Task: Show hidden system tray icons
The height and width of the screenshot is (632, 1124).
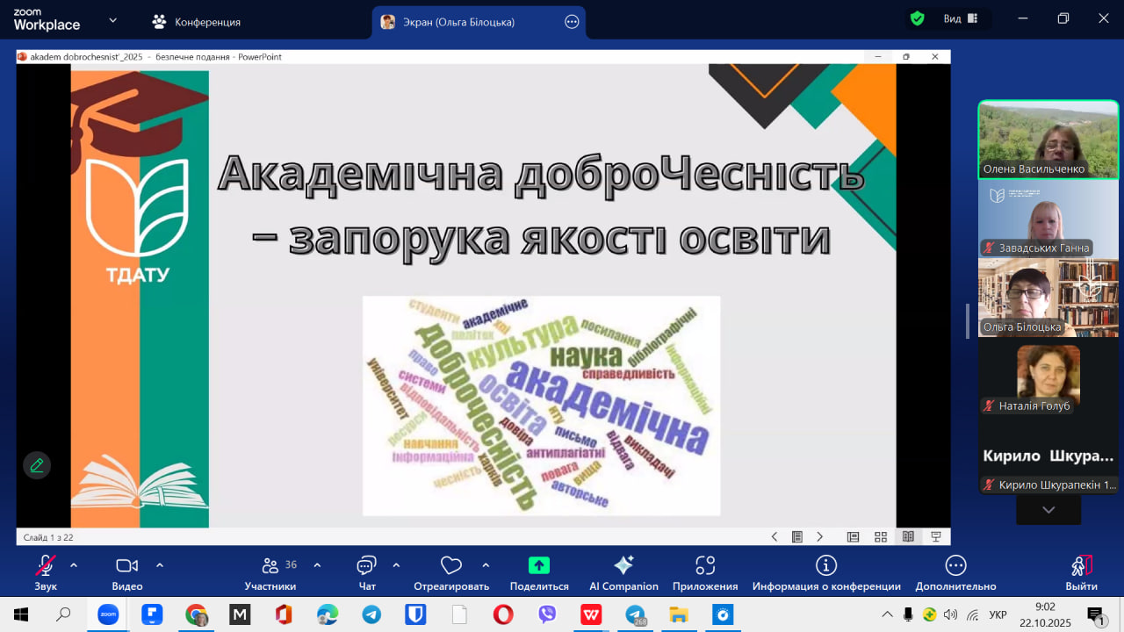Action: point(888,614)
